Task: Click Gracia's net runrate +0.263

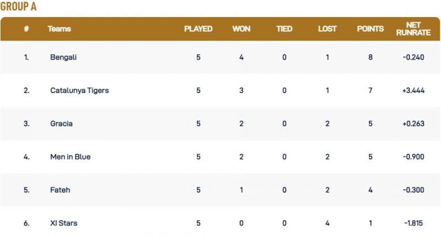Action: [x=413, y=124]
